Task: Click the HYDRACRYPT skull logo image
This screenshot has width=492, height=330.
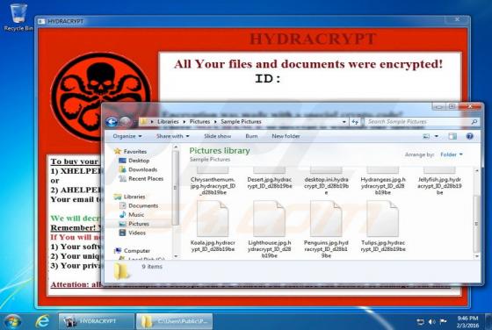Action: pos(100,97)
